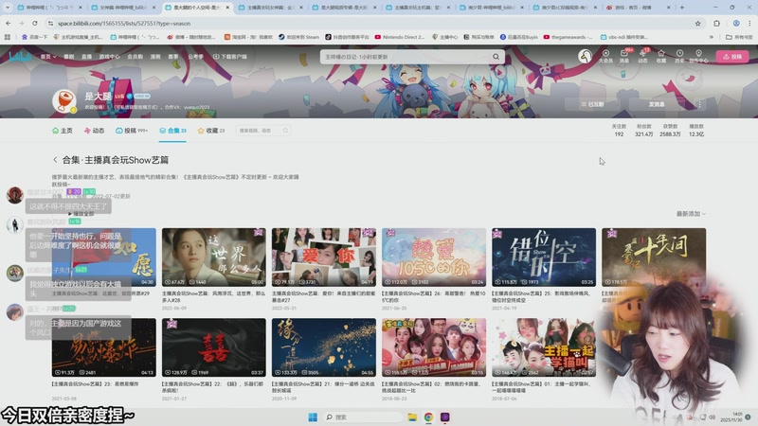758x426 pixels.
Task: Open video thumbnail 热爱105℃的你
Action: point(434,257)
